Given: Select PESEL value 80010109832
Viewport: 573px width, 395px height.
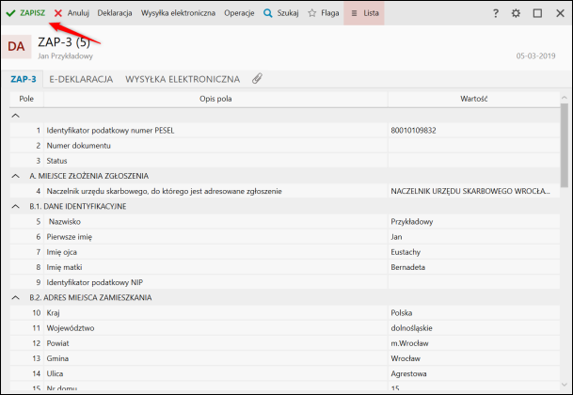Looking at the screenshot, I should [x=413, y=131].
